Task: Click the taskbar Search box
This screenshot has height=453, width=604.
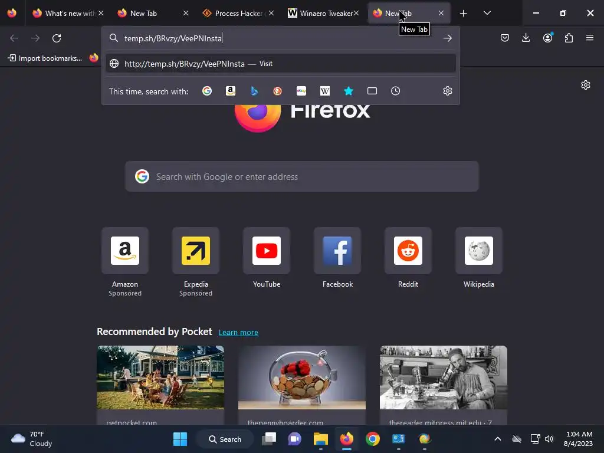Action: coord(225,439)
